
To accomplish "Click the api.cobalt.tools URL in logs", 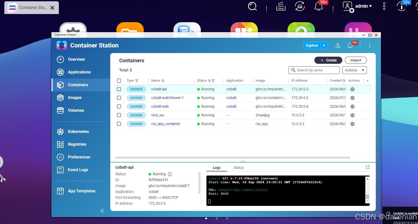I will pyautogui.click(x=243, y=190).
